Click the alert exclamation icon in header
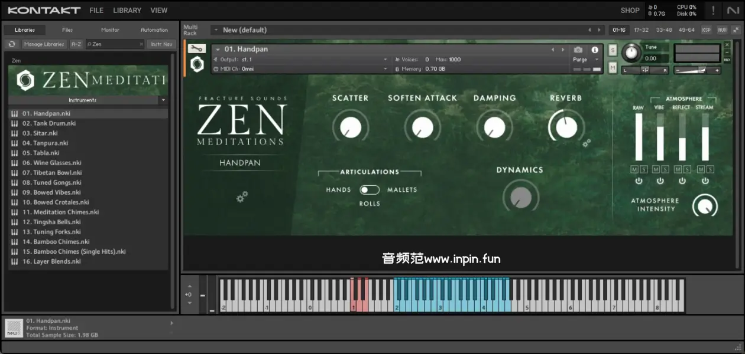 pyautogui.click(x=713, y=10)
